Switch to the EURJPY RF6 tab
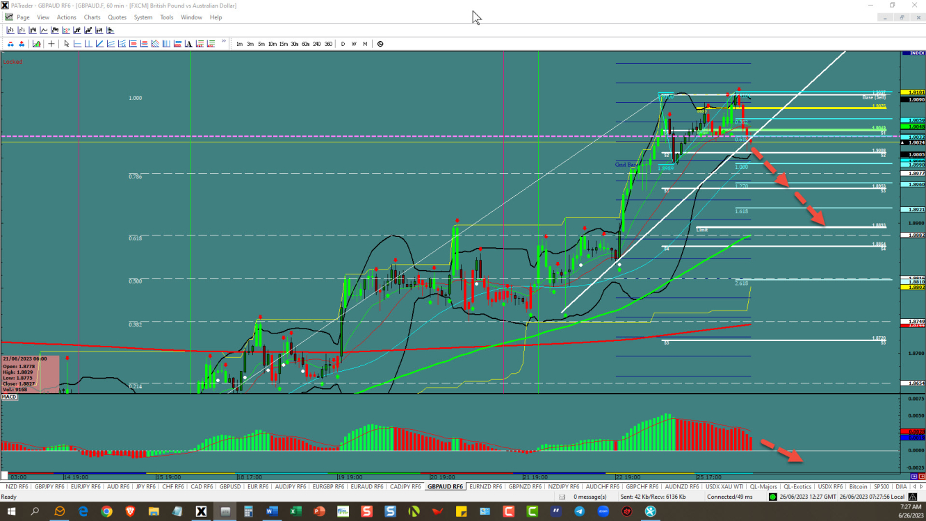 86,487
